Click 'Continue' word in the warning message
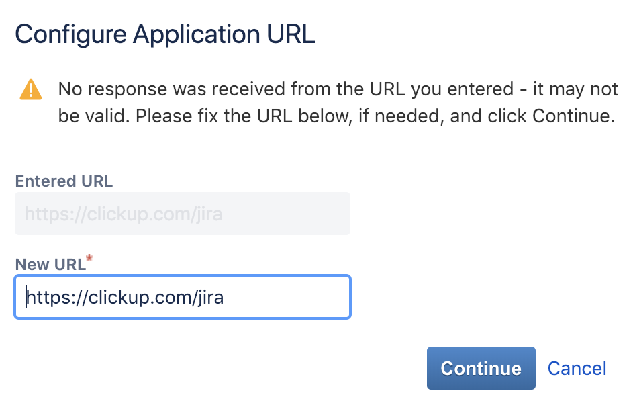The image size is (631, 395). click(x=571, y=116)
